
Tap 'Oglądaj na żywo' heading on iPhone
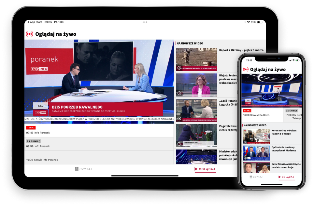pos(268,70)
